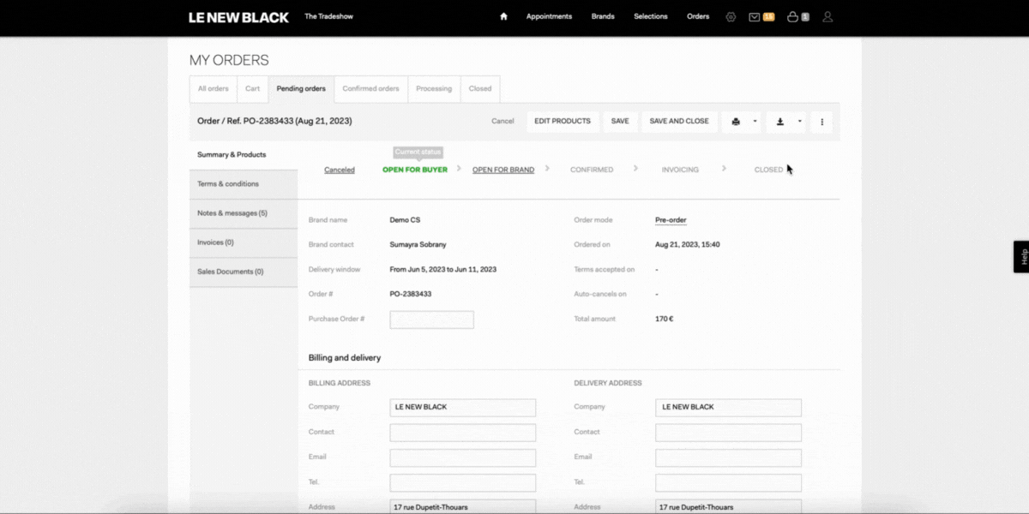Select the Orders menu item

pos(698,16)
